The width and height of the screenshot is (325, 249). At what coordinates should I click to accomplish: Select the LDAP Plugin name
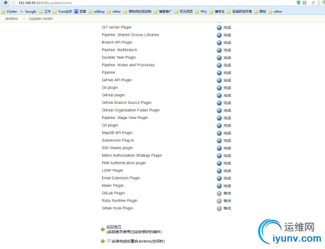tap(112, 170)
